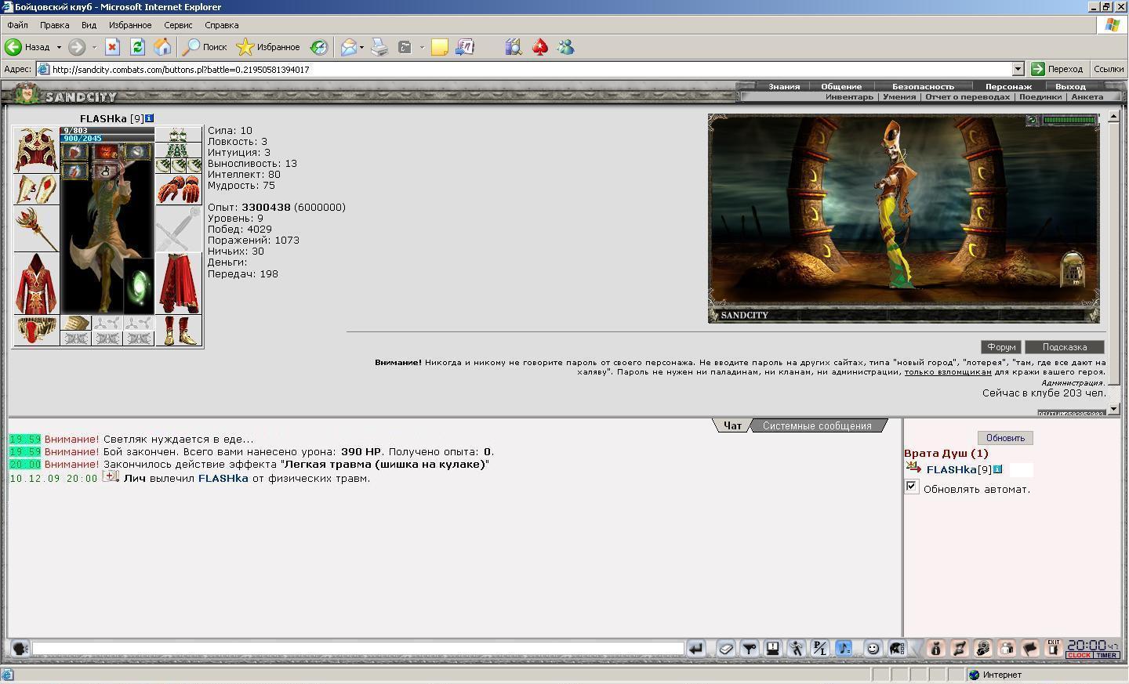Open the friends people icon in bottom bar
This screenshot has width=1129, height=684.
1006,648
